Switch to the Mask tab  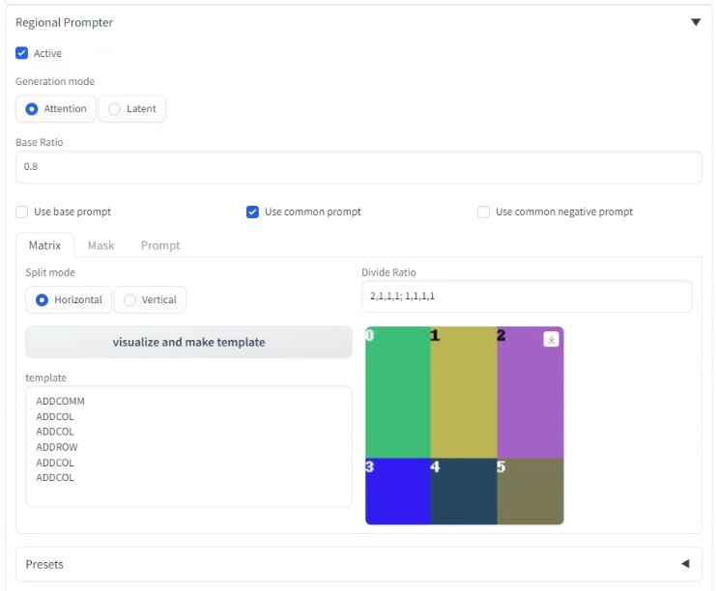(100, 245)
